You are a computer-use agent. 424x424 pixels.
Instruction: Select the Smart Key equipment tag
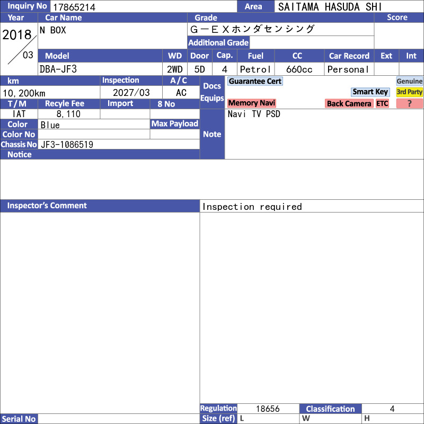(370, 92)
